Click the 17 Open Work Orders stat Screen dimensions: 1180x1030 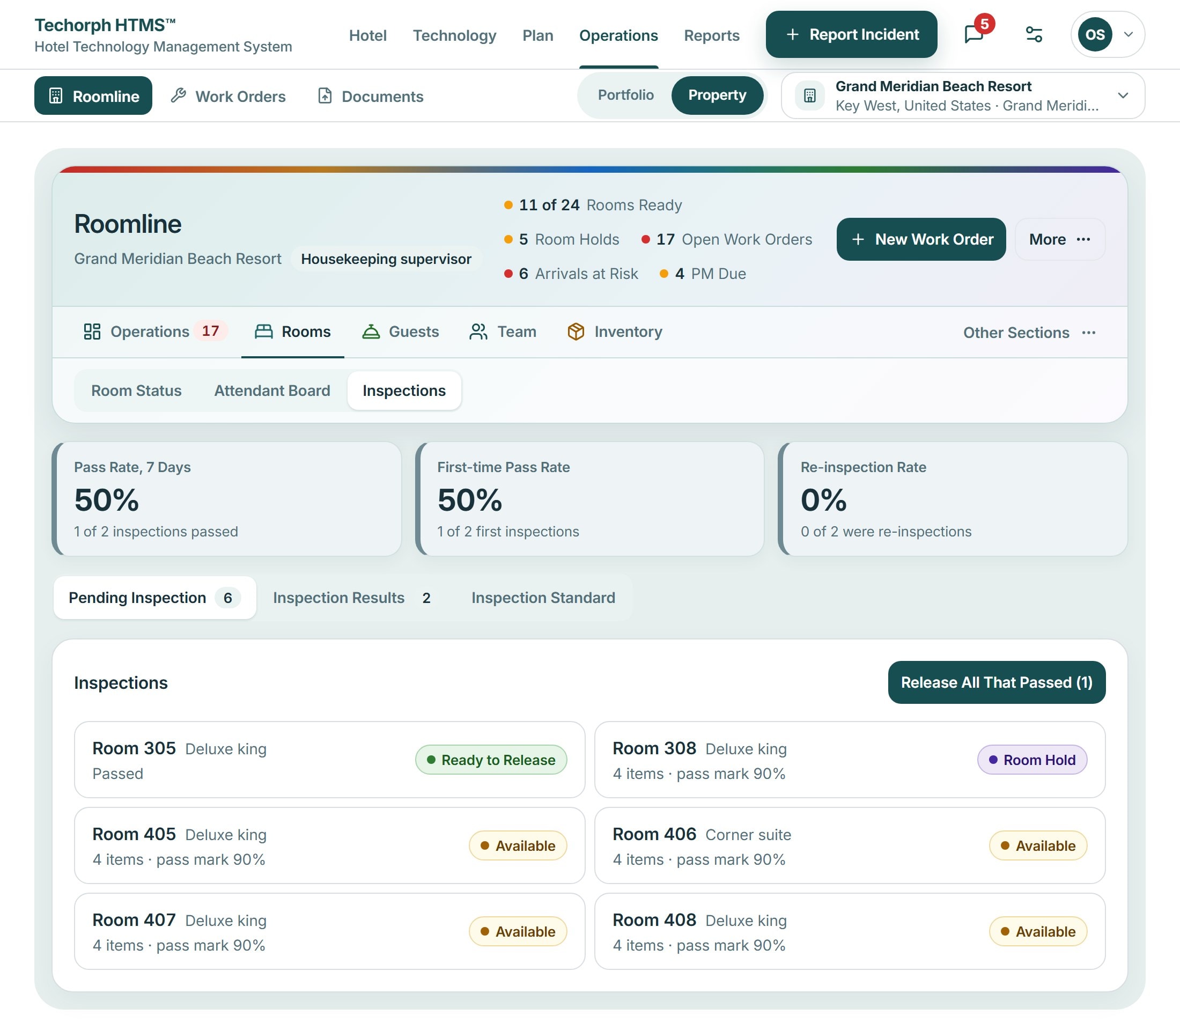click(727, 239)
